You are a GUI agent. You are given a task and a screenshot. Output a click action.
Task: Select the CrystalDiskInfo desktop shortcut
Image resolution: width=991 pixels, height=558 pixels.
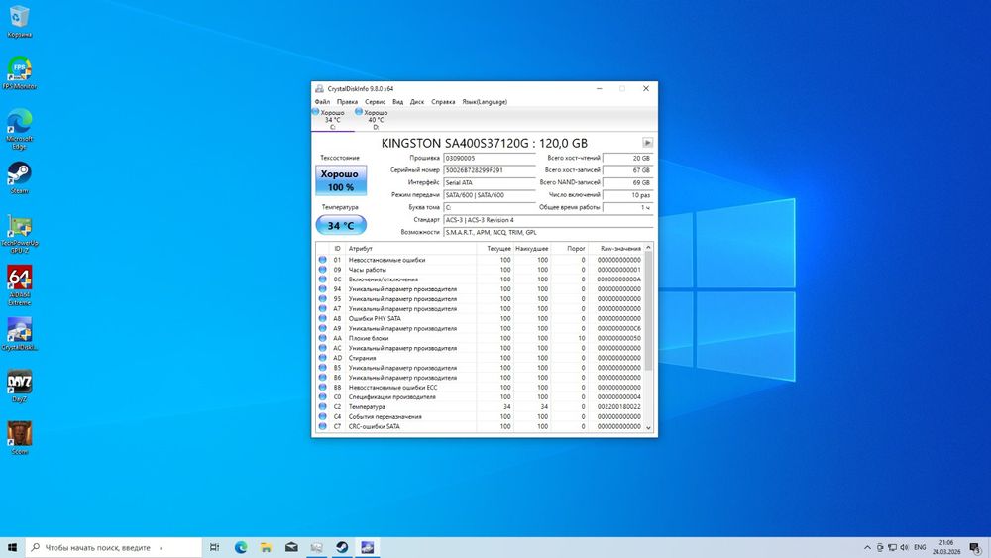pos(19,334)
